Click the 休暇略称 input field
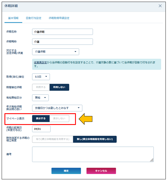This screenshot has height=181, width=168. 62,42
